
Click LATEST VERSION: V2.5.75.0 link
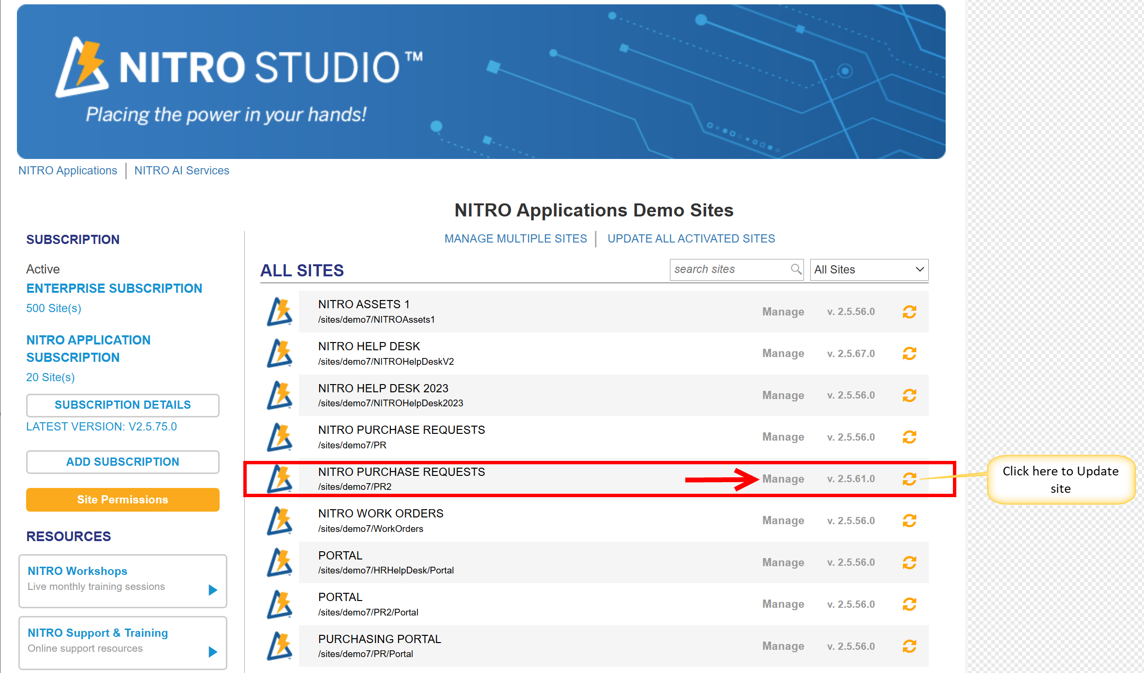[x=102, y=427]
